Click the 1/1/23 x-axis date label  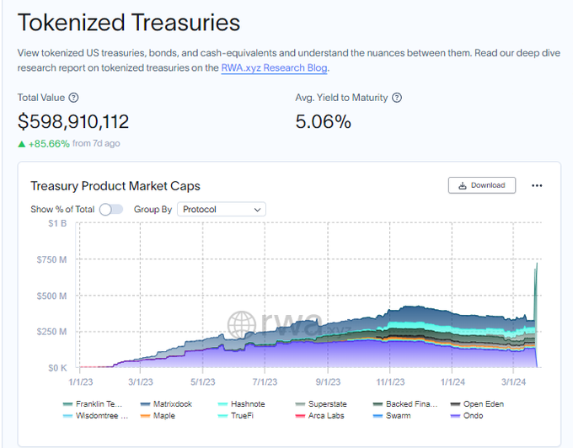[81, 382]
